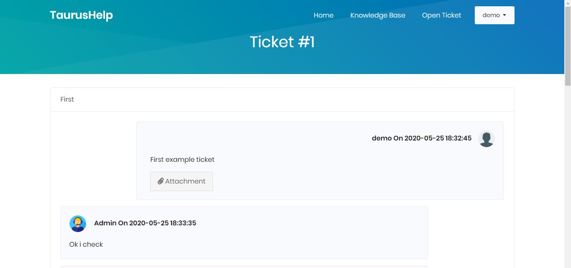Viewport: 571px width, 268px height.
Task: Click the paperclip icon in Attachment
Action: point(160,181)
